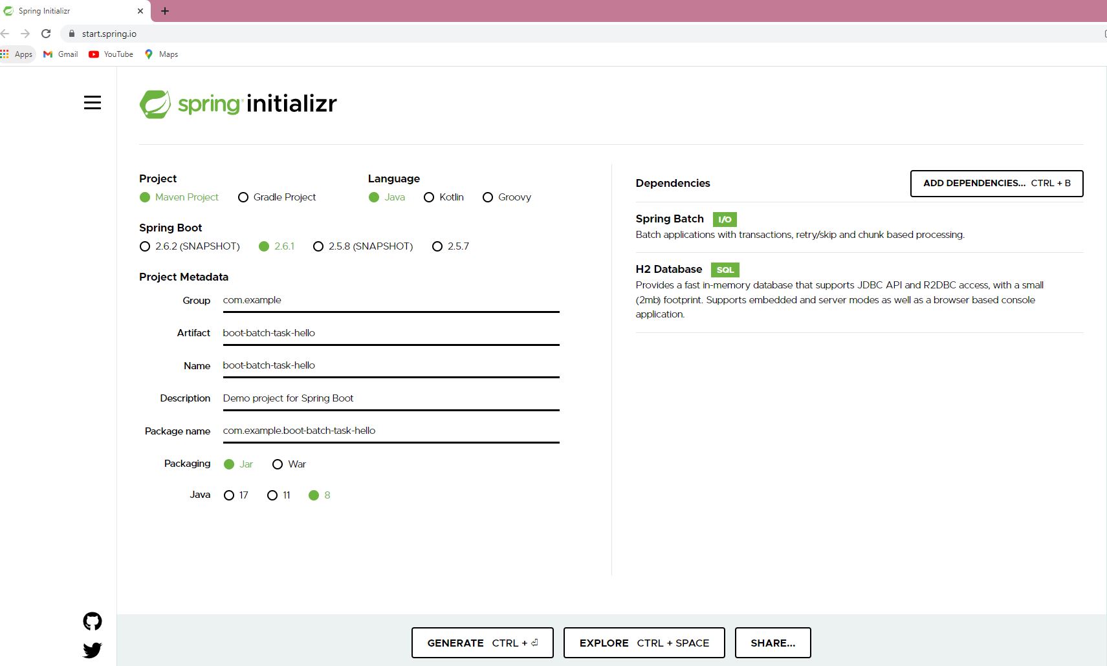
Task: Click the I/O tag badge
Action: 725,219
